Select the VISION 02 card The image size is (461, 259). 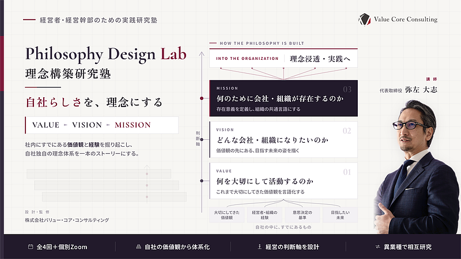tap(284, 139)
